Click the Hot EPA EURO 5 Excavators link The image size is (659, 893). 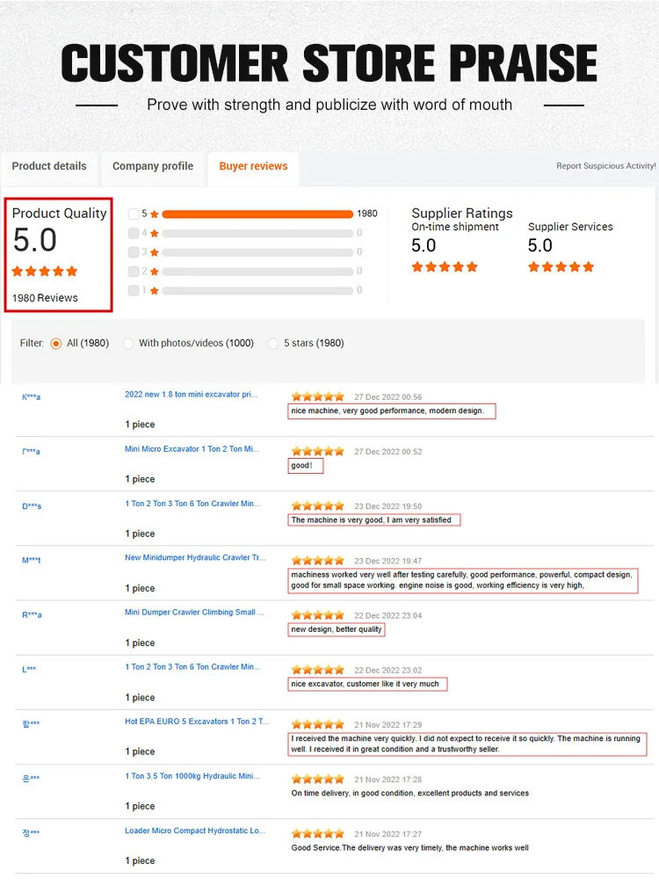point(191,722)
